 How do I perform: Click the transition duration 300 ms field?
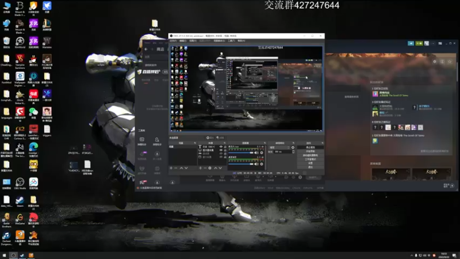(x=283, y=151)
